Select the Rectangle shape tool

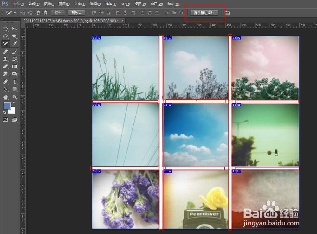(x=15, y=89)
